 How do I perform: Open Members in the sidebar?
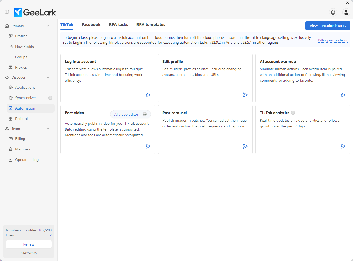pyautogui.click(x=23, y=149)
